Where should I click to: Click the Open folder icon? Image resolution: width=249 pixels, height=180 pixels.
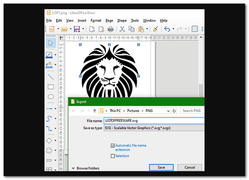click(64, 29)
